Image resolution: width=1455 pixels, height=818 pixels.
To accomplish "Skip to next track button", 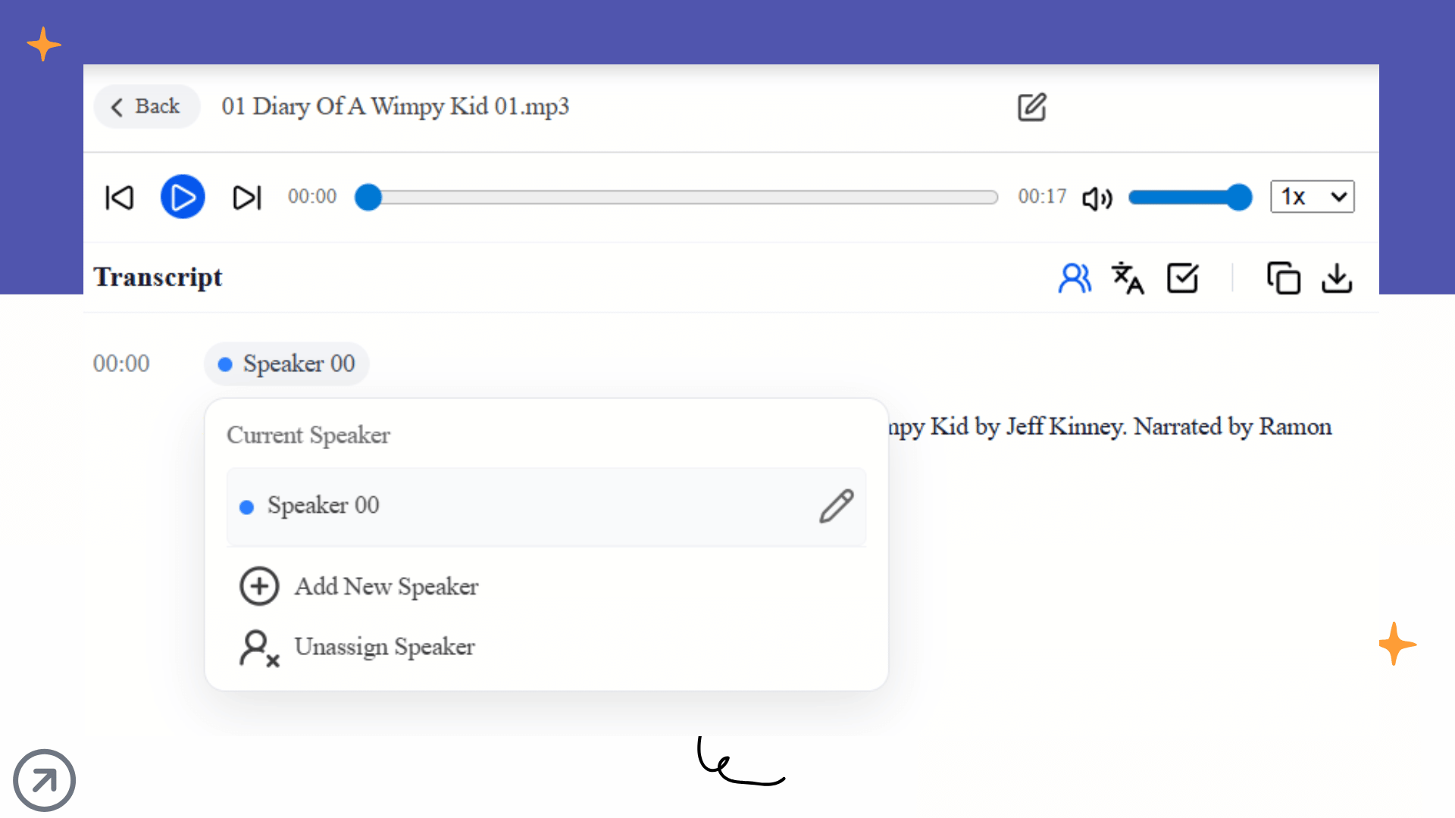I will 247,198.
